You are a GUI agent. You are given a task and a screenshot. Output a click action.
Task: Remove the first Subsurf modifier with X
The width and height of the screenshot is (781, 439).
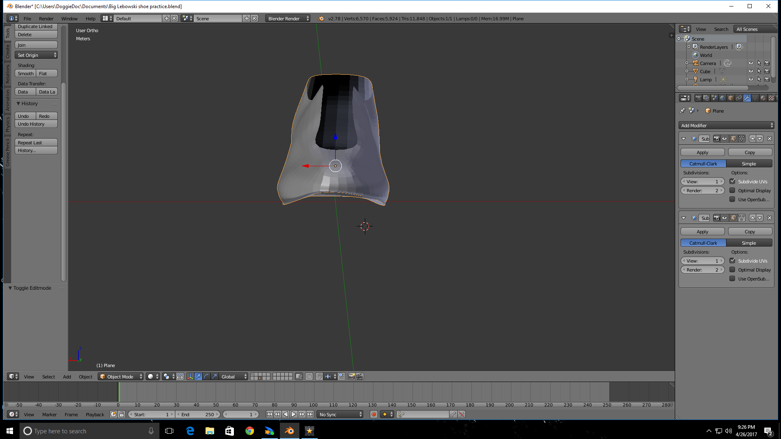pyautogui.click(x=770, y=139)
